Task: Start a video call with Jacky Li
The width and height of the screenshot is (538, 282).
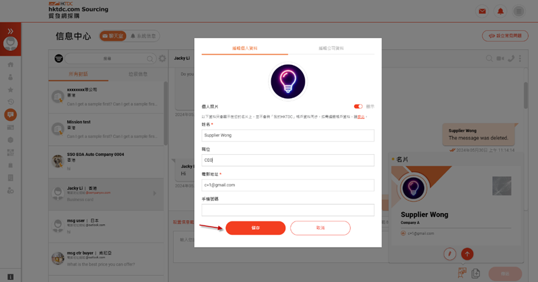Action: click(x=500, y=59)
